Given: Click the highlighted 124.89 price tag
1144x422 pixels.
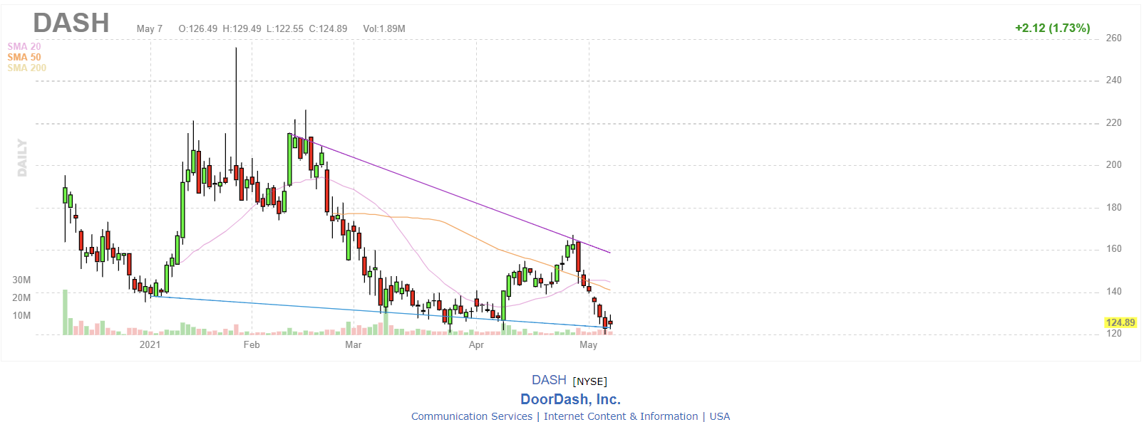Looking at the screenshot, I should click(1120, 322).
